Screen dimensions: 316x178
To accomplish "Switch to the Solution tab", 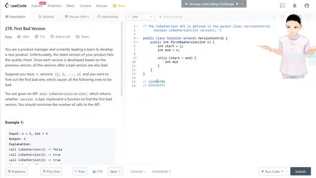I will [46, 16].
